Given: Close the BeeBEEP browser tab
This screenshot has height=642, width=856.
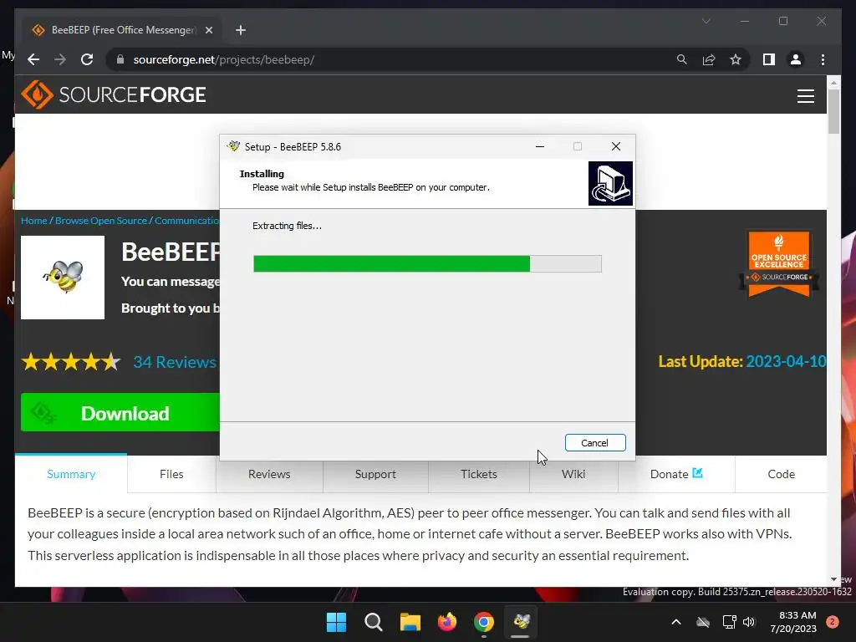Looking at the screenshot, I should [x=208, y=30].
